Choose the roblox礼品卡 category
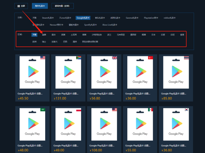 169,18
